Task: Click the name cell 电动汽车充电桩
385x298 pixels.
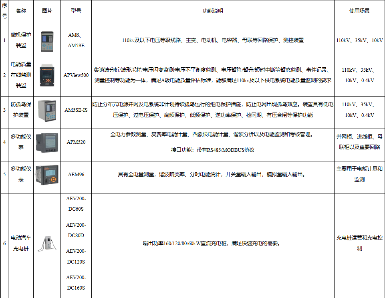Action: coord(21,243)
